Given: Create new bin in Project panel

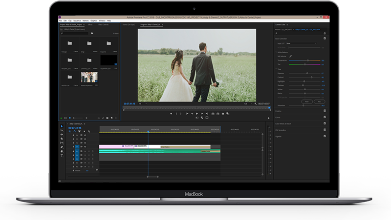Looking at the screenshot, I should click(107, 118).
